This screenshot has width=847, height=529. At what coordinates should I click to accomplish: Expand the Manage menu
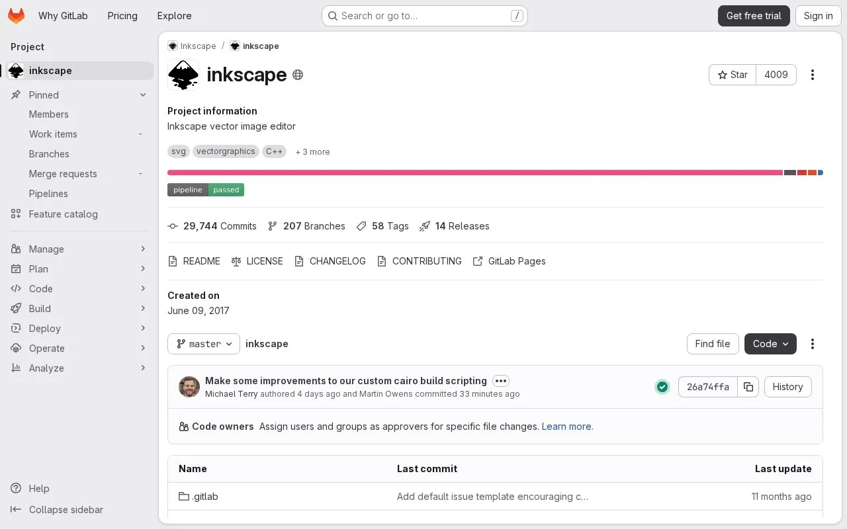79,249
